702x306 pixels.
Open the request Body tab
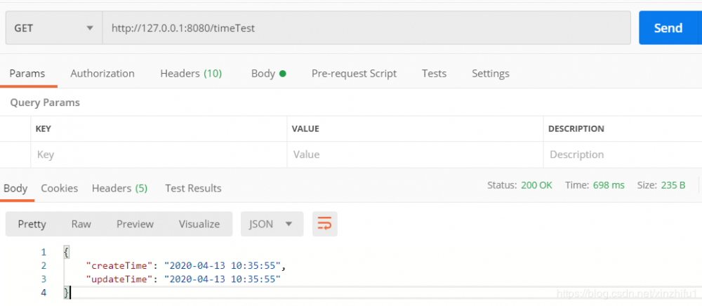[x=268, y=74]
